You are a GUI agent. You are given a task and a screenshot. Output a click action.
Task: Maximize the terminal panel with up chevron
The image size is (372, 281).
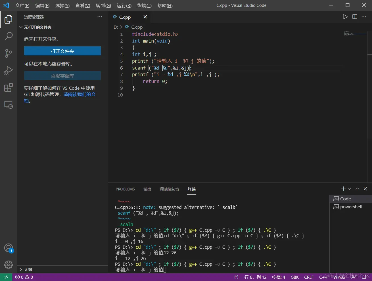point(358,189)
